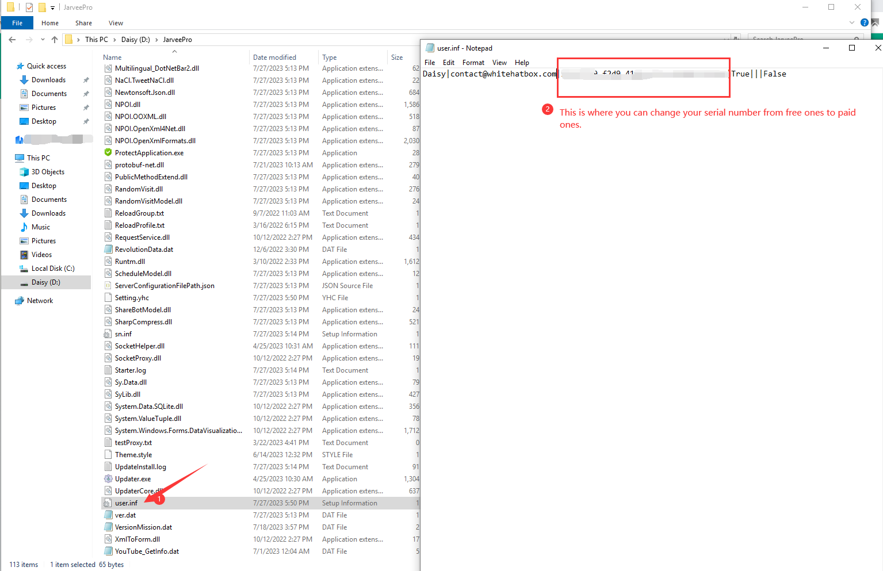Sort by the Date modified column

[274, 58]
